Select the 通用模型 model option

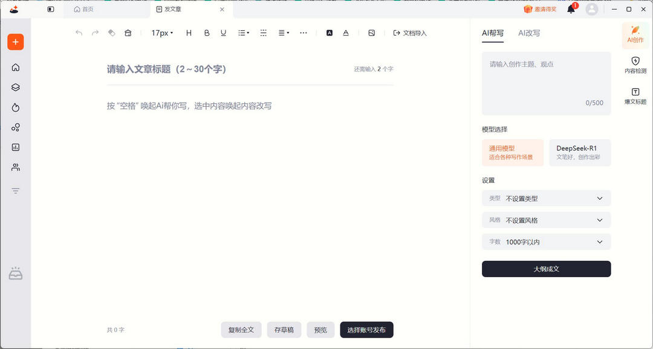pyautogui.click(x=513, y=153)
